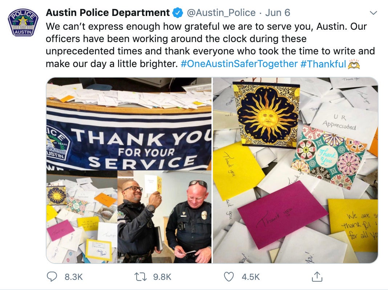View the 9.8K retweets count

click(162, 277)
